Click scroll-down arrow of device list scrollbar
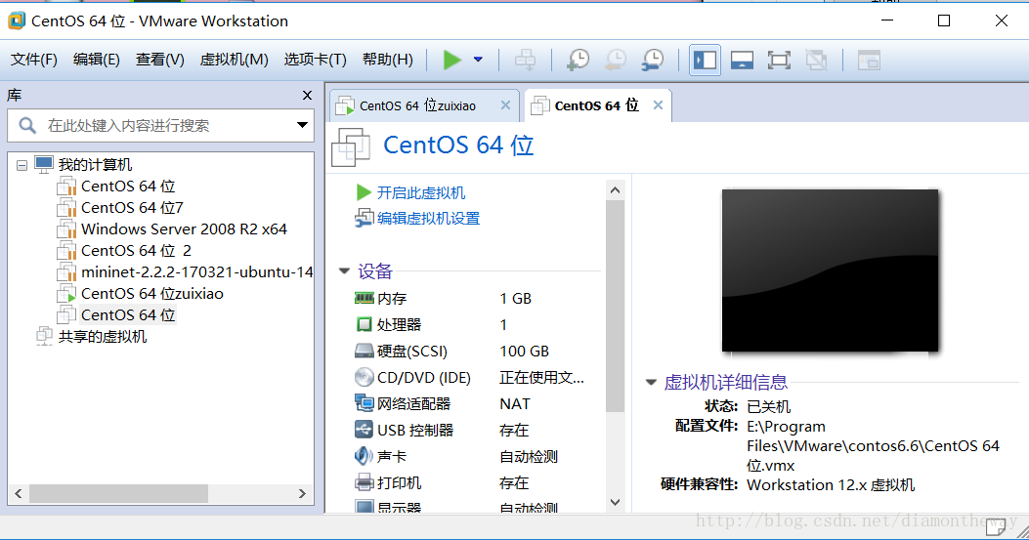The width and height of the screenshot is (1029, 540). [x=615, y=503]
